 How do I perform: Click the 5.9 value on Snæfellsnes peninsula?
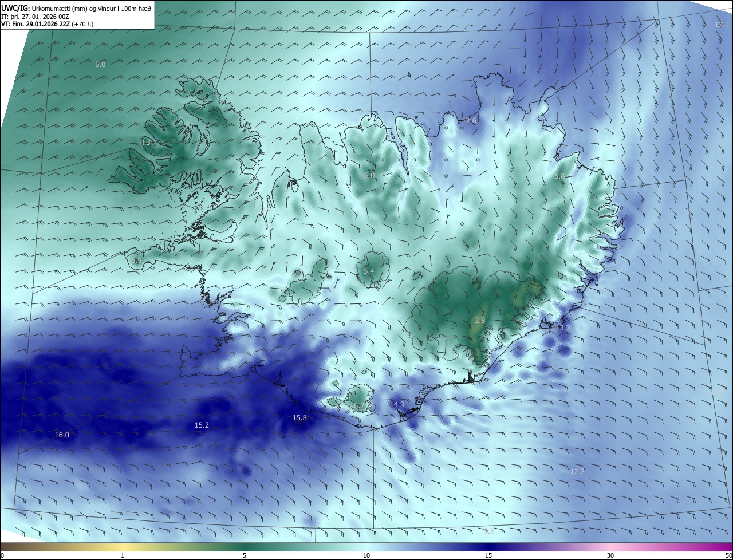point(136,261)
